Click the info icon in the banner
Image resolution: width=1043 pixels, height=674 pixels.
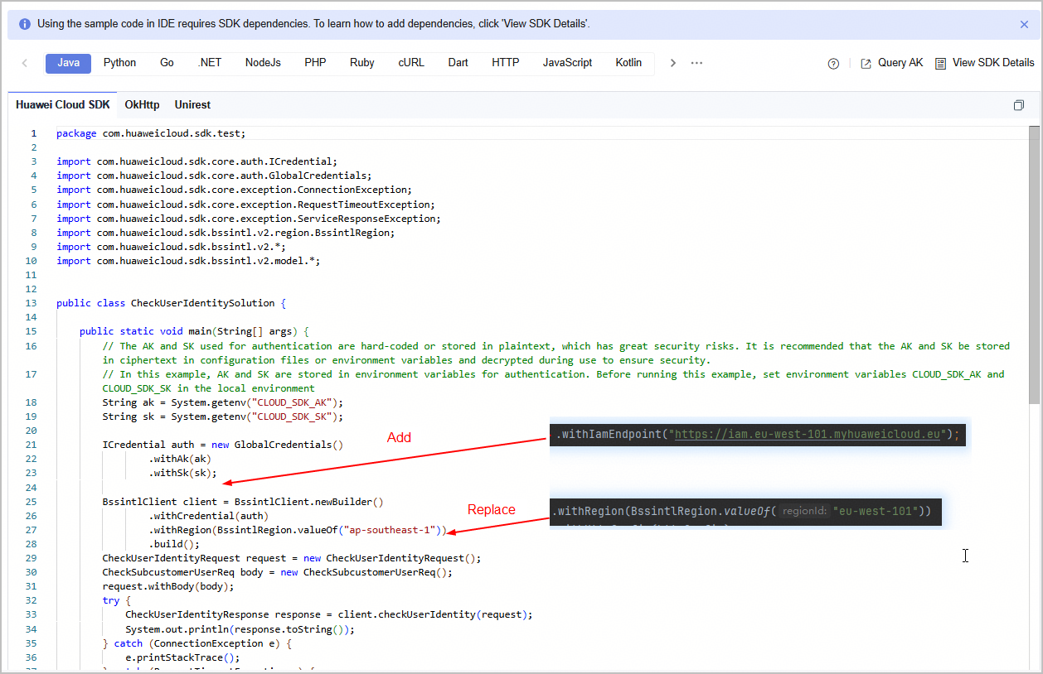[x=24, y=24]
